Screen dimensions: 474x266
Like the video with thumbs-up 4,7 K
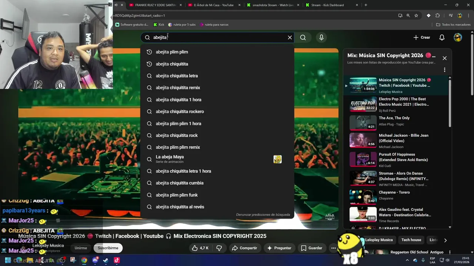tap(200, 248)
